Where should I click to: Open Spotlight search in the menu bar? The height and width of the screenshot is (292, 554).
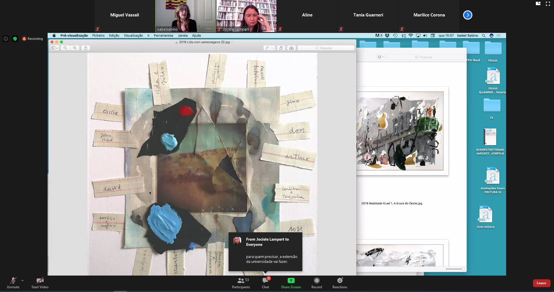(x=484, y=35)
